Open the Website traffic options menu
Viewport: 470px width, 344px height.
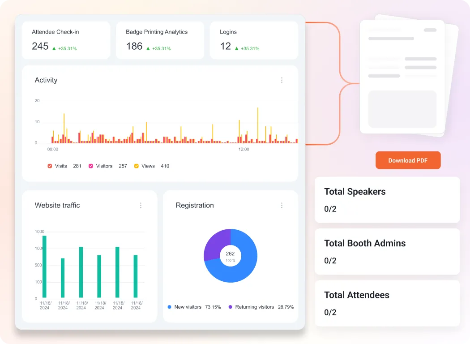[x=141, y=205]
